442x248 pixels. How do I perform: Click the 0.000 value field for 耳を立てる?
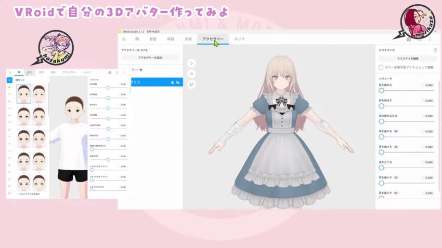click(427, 162)
